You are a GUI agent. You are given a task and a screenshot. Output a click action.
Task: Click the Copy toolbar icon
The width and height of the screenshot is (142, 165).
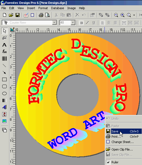[63, 15]
